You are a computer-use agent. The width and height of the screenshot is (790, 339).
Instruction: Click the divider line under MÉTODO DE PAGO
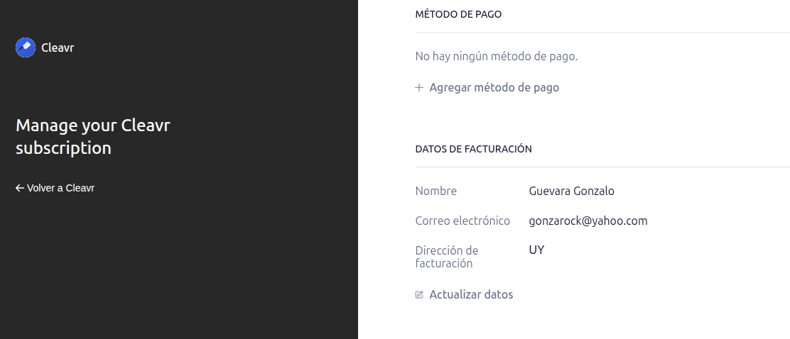pyautogui.click(x=602, y=32)
